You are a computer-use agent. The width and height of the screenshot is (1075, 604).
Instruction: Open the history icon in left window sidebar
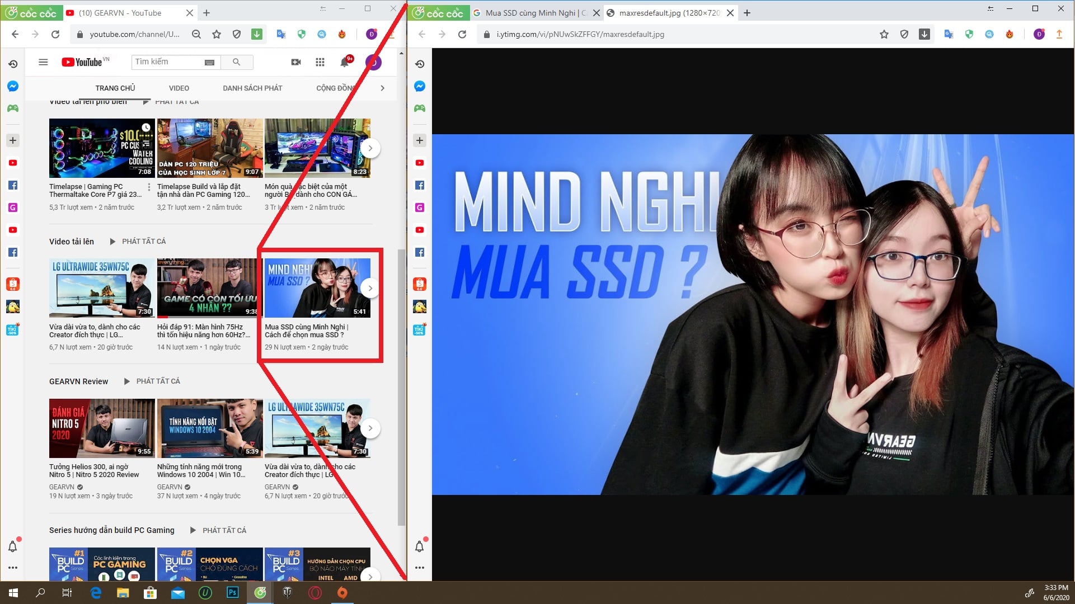click(x=13, y=64)
